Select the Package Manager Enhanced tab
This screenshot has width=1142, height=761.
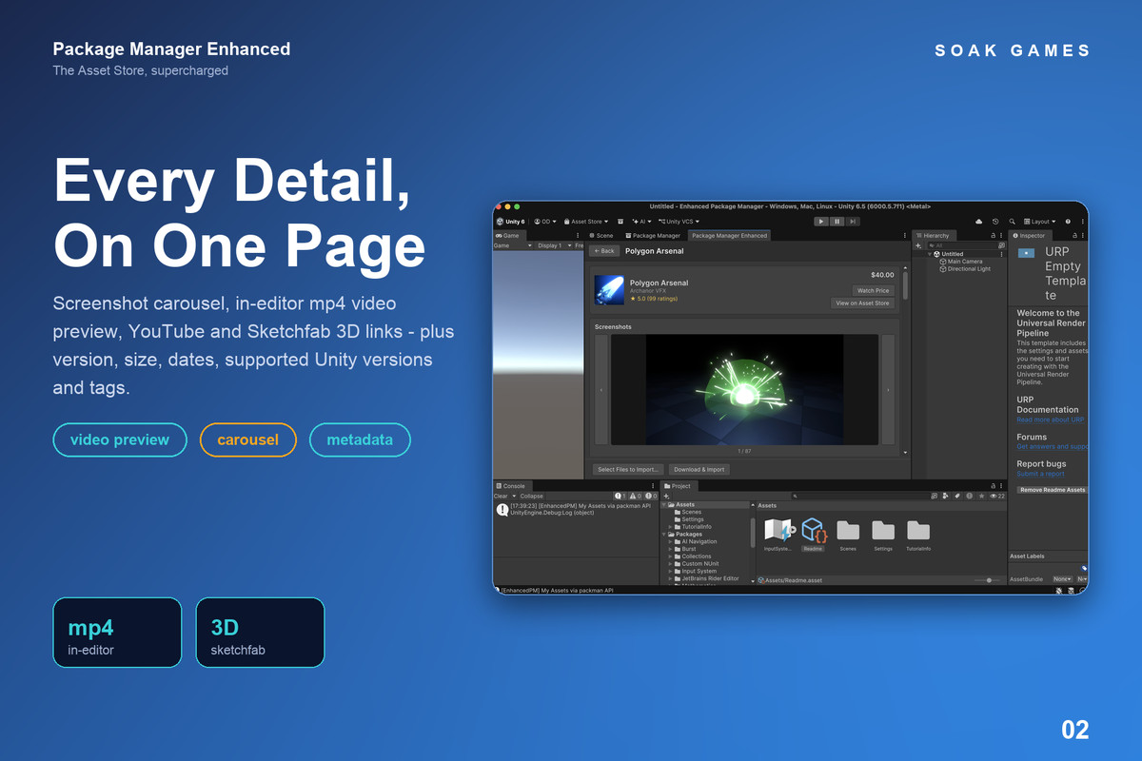(x=729, y=235)
